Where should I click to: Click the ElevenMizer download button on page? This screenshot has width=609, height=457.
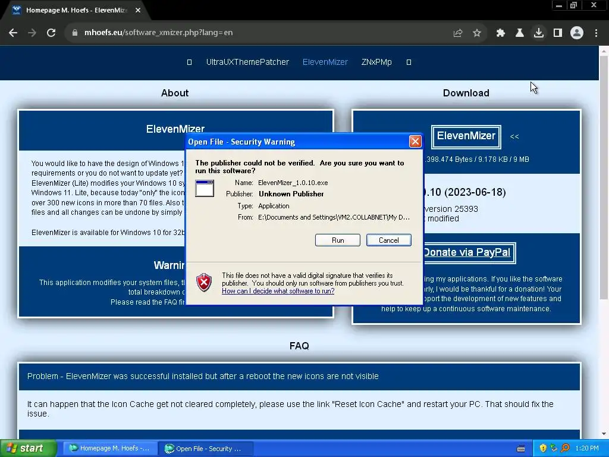[x=466, y=136]
